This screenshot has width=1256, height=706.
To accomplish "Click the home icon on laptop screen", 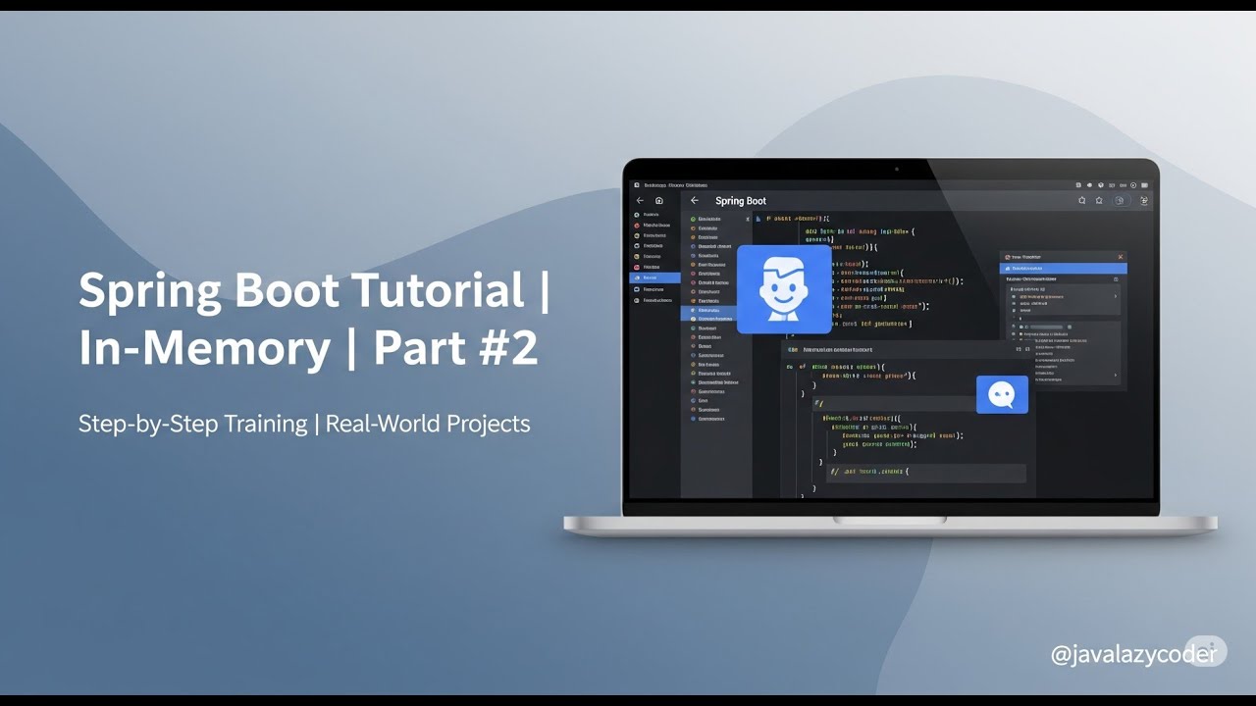I will coord(658,201).
